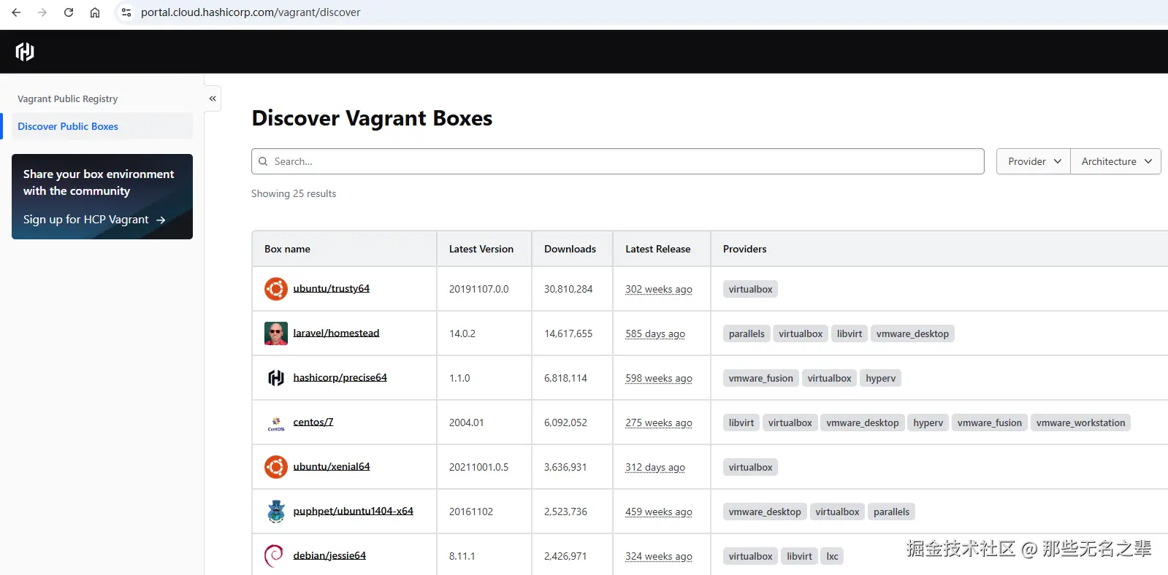Click the browser forward arrow
1168x575 pixels.
point(42,12)
